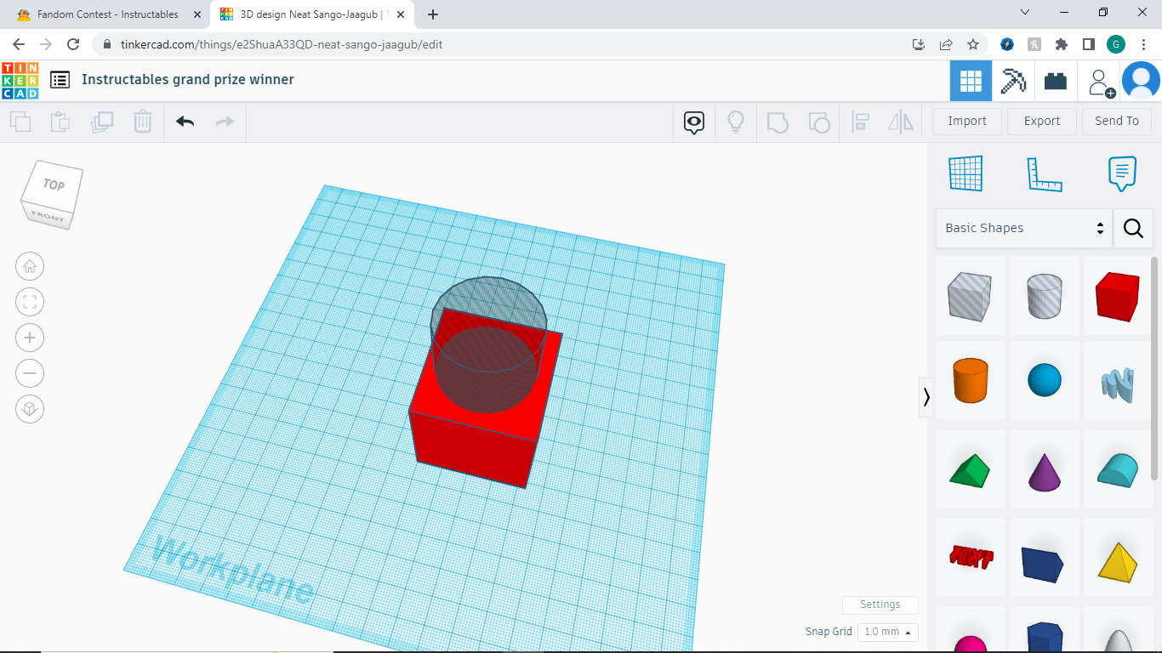Bookmark this page with star icon

coord(973,44)
